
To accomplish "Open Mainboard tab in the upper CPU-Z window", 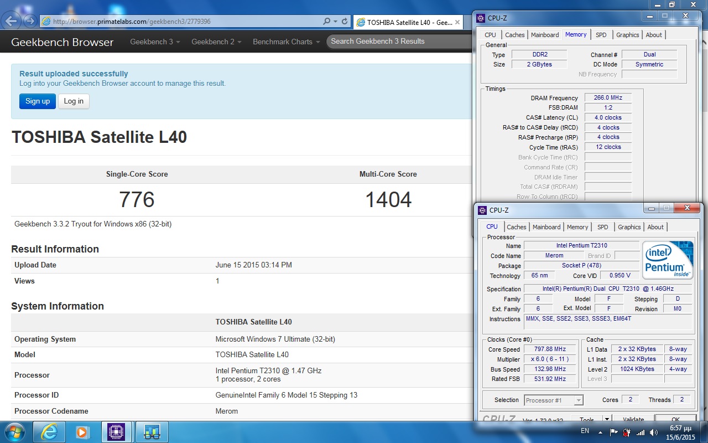I will [x=545, y=35].
